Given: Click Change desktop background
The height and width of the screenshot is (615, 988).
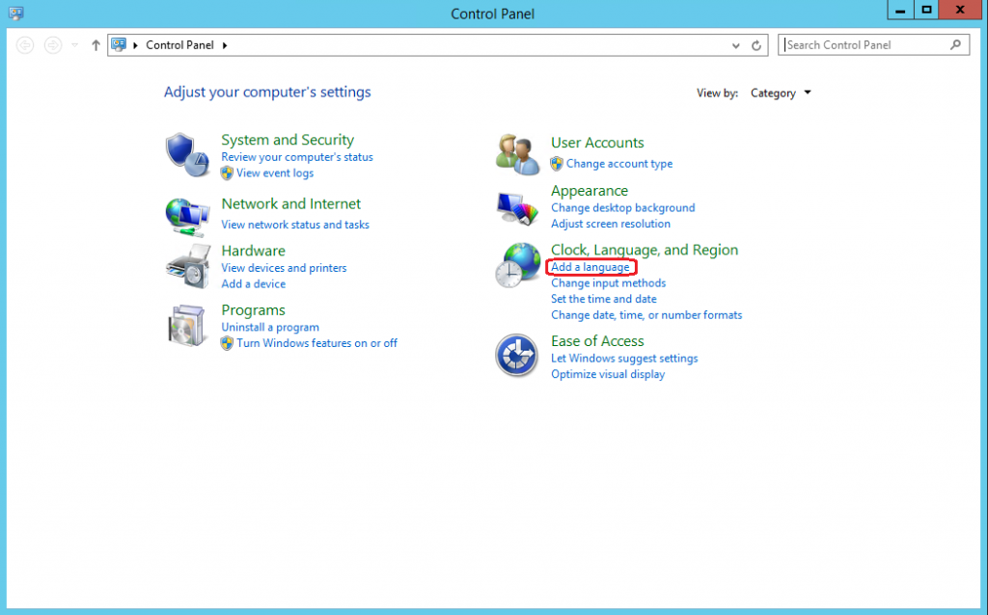Looking at the screenshot, I should point(622,207).
